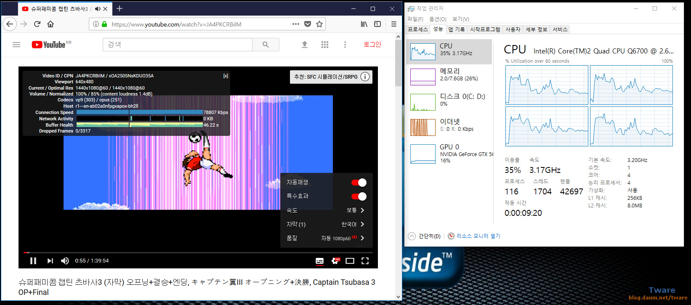This screenshot has height=305, width=691.
Task: Select GPU 0 performance item
Action: click(x=449, y=154)
